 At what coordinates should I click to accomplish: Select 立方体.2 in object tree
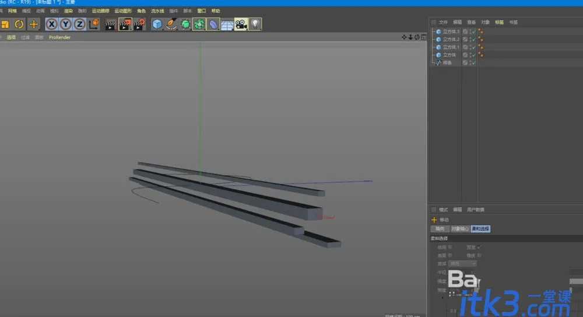point(451,40)
